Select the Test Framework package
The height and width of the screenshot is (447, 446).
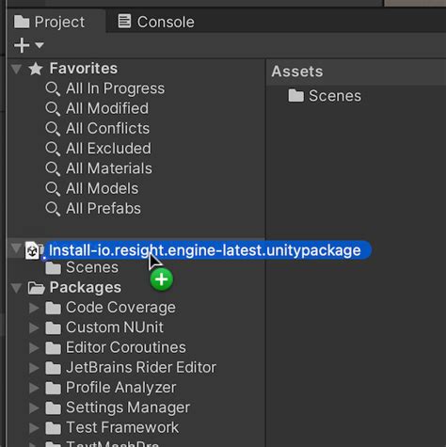[x=122, y=427]
